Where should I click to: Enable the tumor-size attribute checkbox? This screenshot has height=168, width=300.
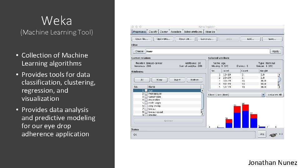coord(146,97)
